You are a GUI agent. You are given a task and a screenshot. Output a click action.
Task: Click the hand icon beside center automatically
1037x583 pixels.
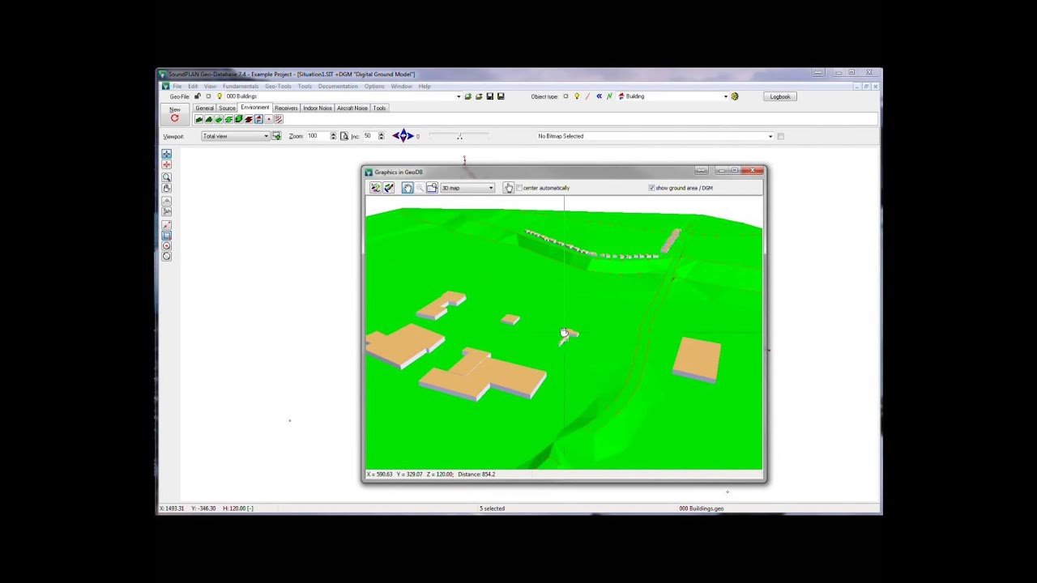(509, 188)
